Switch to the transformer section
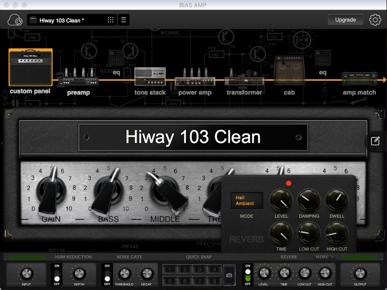Viewport: 387px width, 290px height. [x=244, y=81]
